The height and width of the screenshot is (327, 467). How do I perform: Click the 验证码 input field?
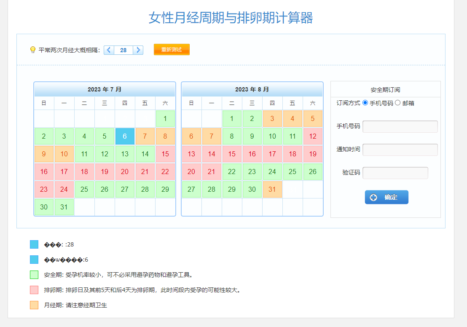click(x=395, y=173)
